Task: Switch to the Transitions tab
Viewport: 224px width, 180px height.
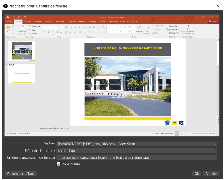Action: [48, 22]
